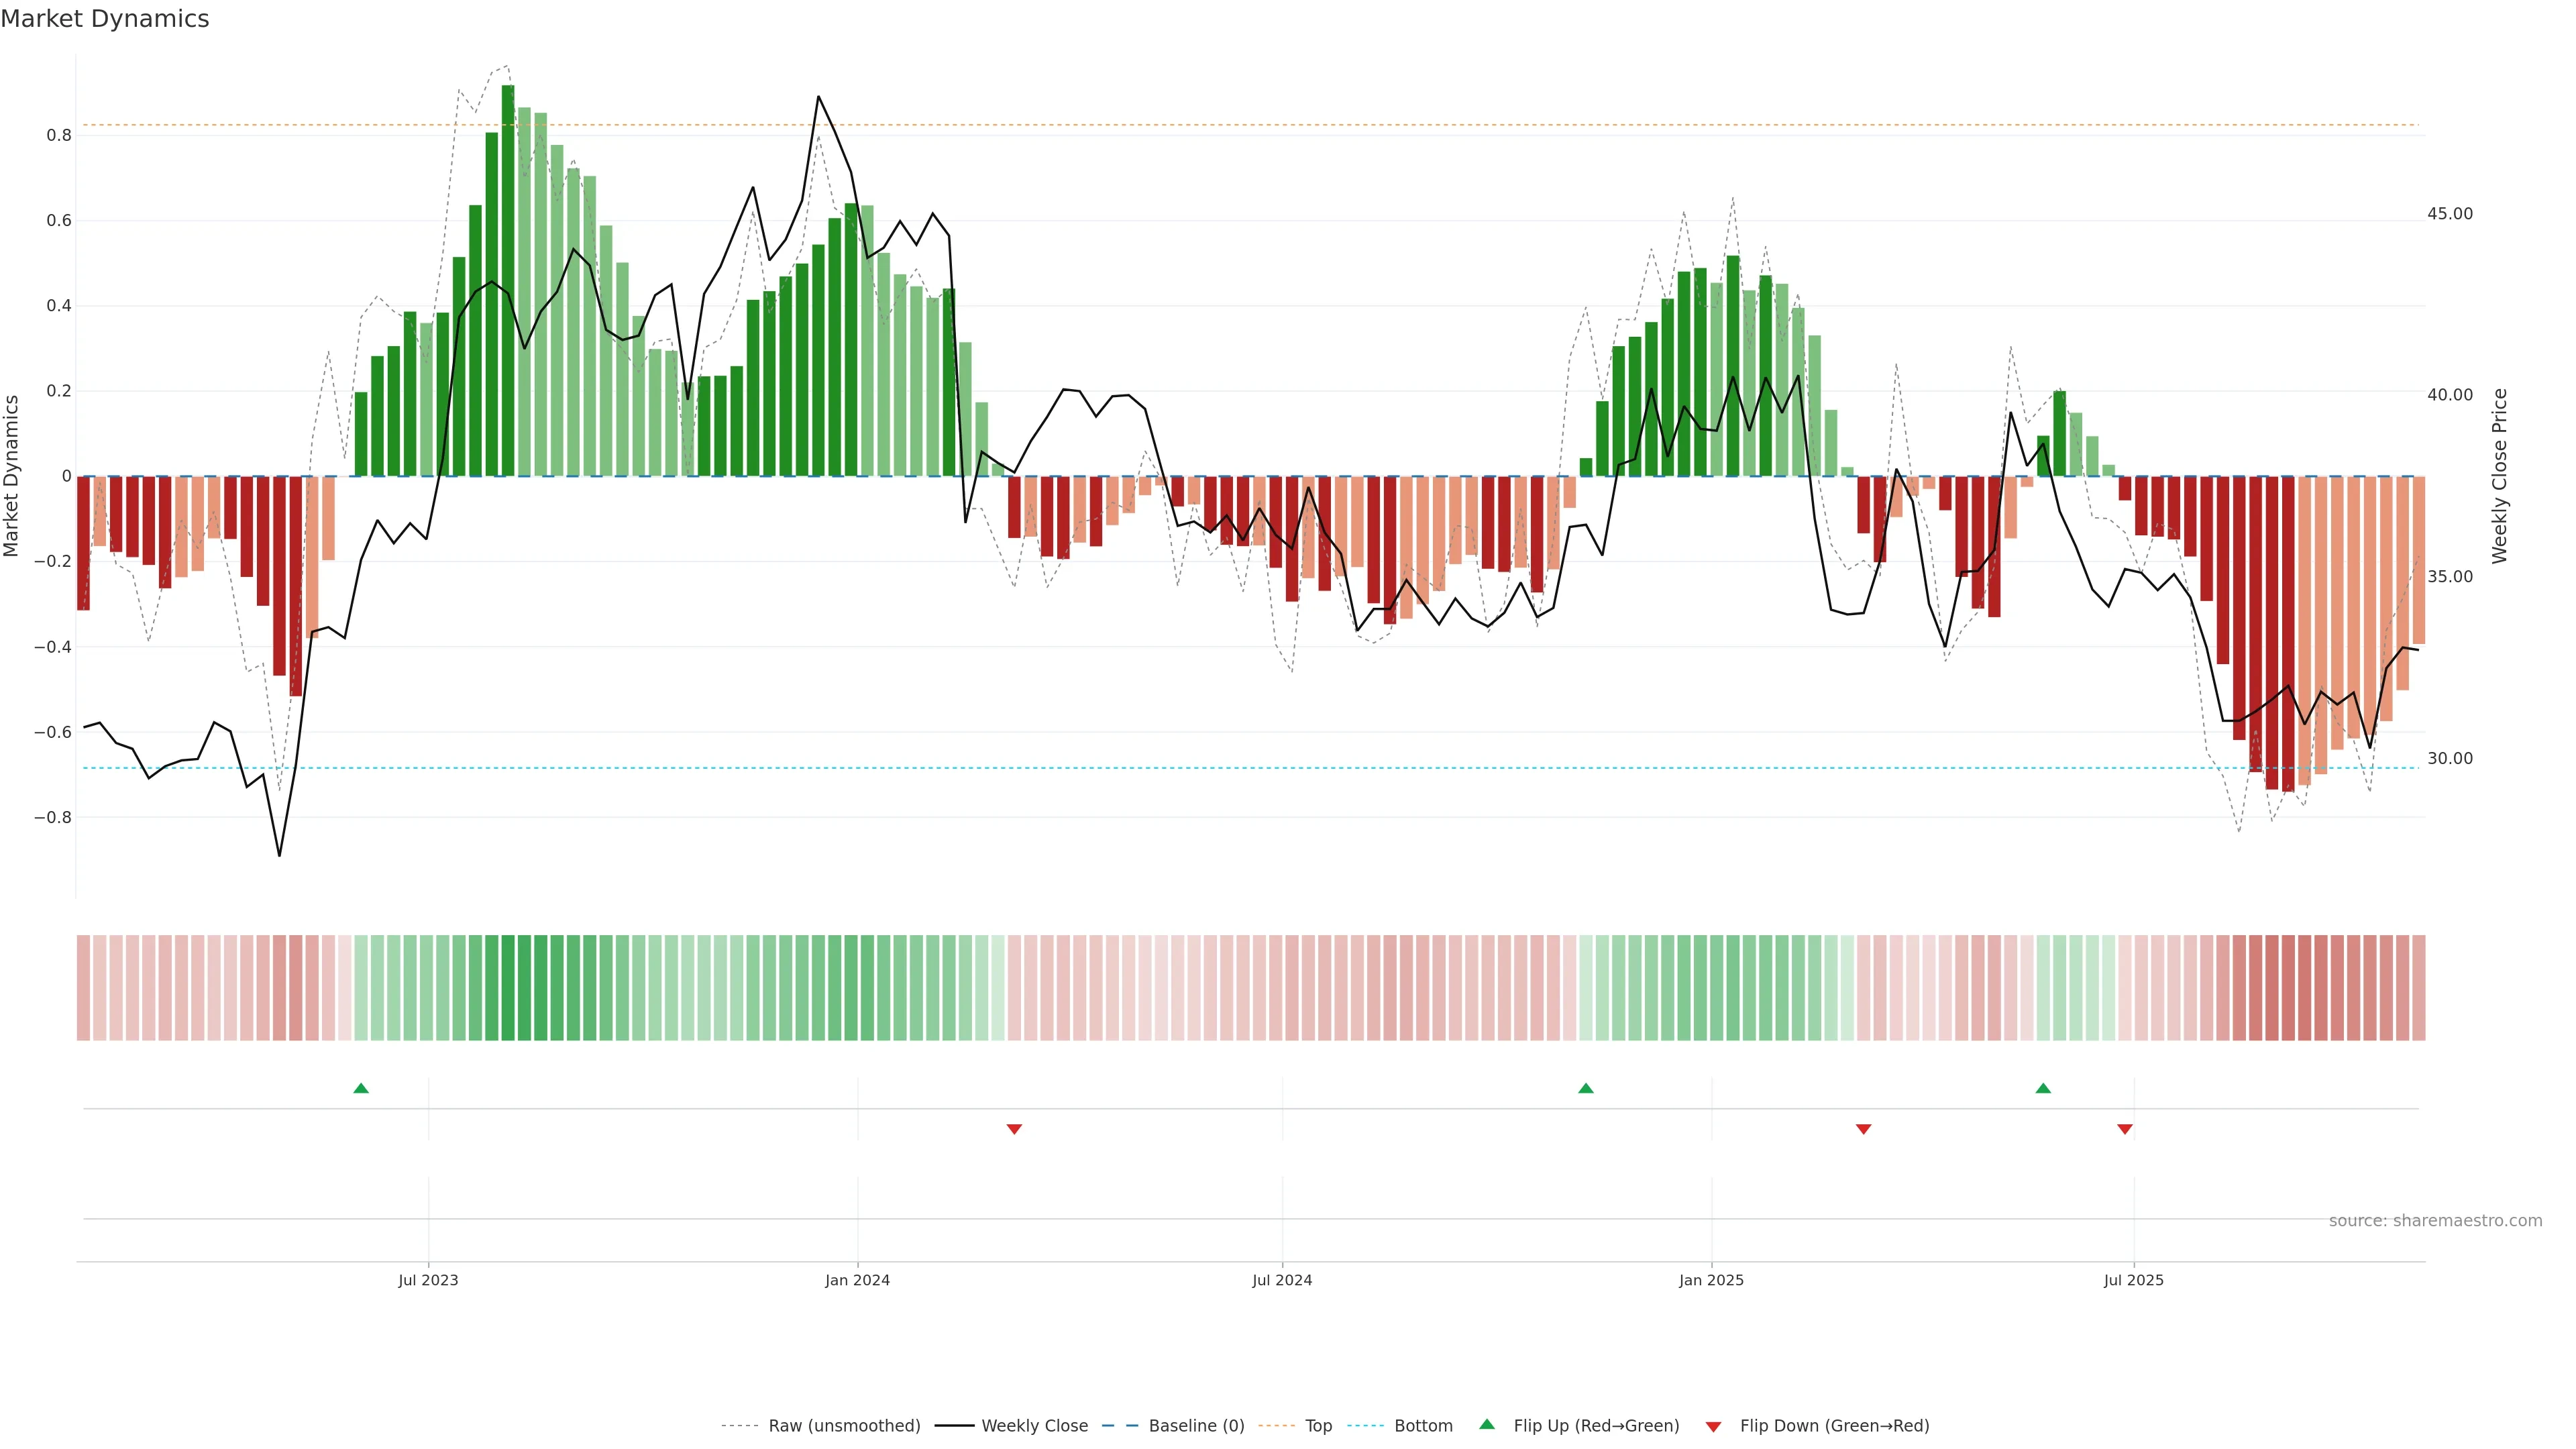Toggle the Baseline (0) legend entry
This screenshot has height=1449, width=2576.
tap(1196, 1426)
